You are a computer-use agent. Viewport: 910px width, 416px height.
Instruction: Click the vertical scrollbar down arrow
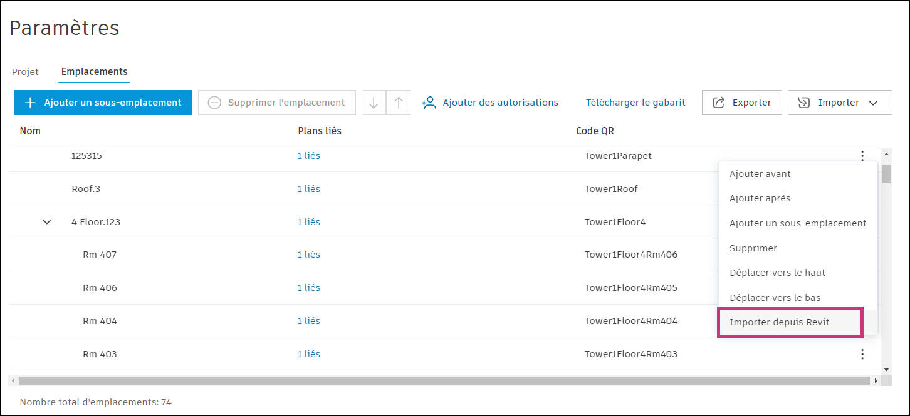886,370
